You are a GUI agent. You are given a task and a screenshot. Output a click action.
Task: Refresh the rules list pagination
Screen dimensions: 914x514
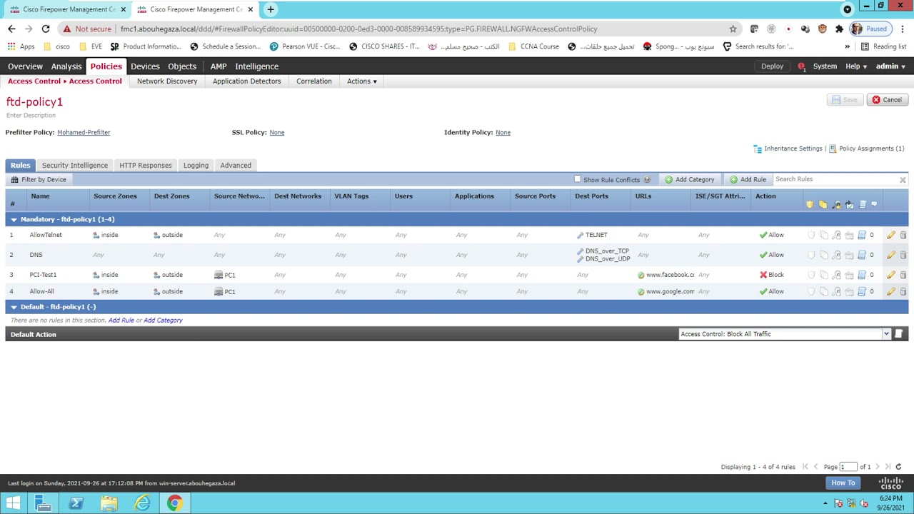point(898,467)
